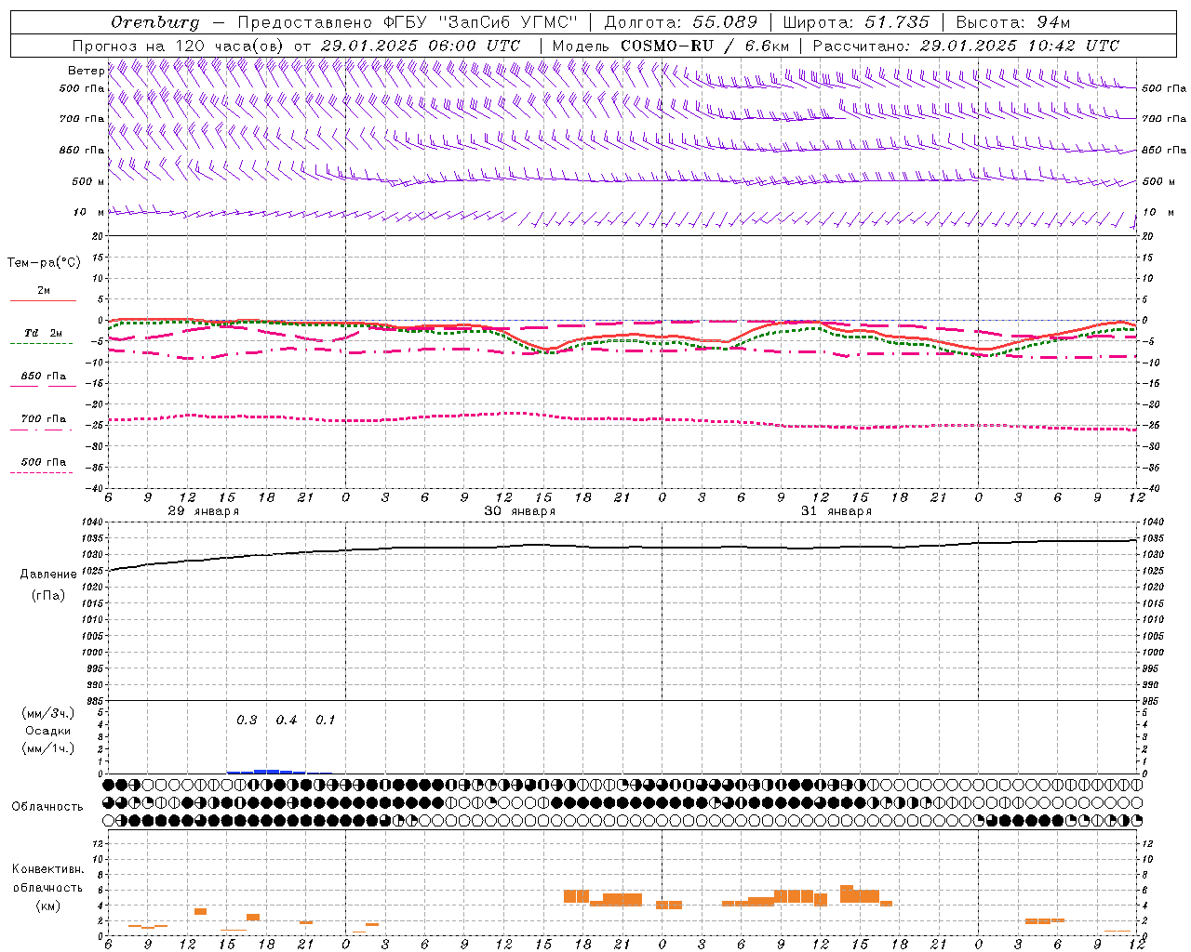Click the "(км)" convective cloud height unit
Image resolution: width=1191 pixels, height=952 pixels.
click(48, 905)
